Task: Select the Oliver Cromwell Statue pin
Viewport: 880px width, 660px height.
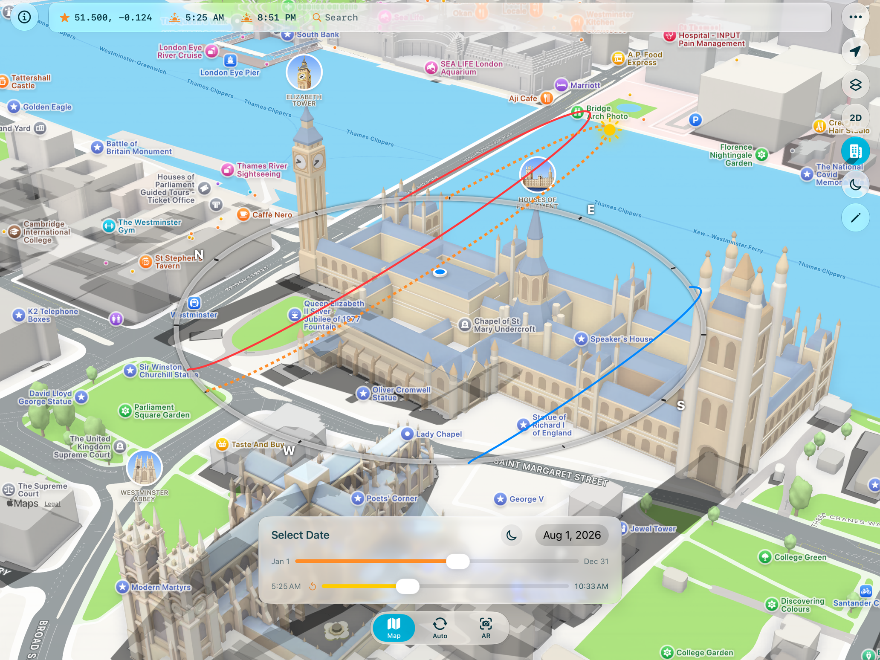Action: tap(363, 394)
